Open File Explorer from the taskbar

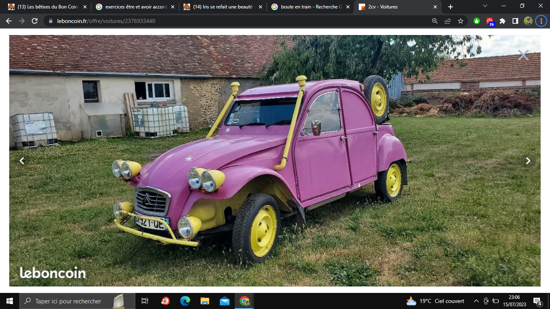pyautogui.click(x=205, y=301)
